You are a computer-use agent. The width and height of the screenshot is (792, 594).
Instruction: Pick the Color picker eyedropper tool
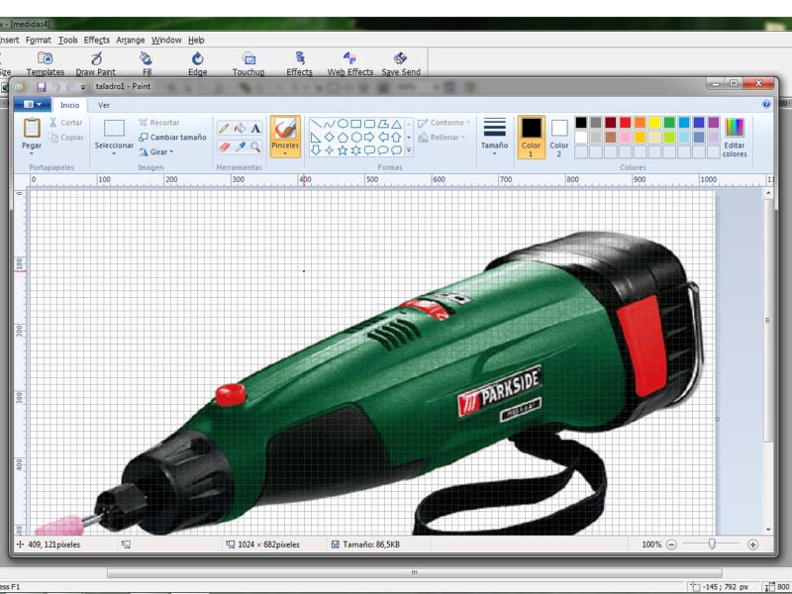pos(240,147)
